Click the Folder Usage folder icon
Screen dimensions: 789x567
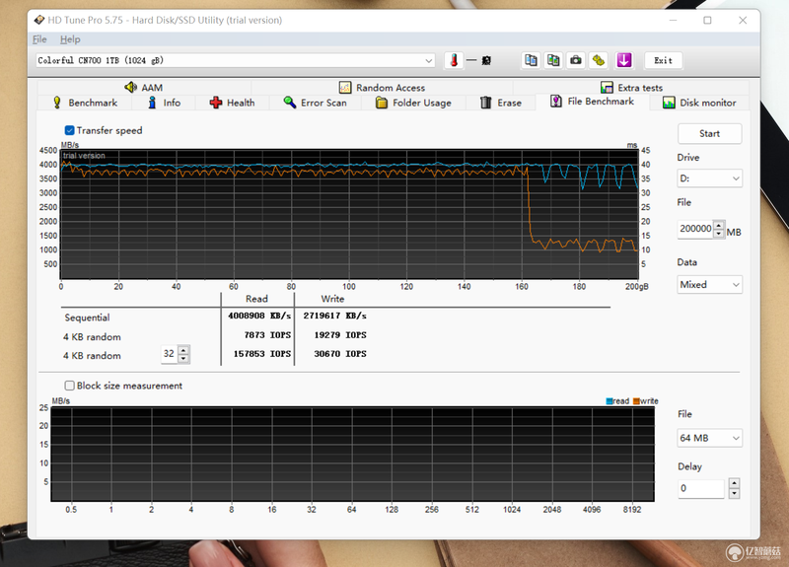pos(382,103)
